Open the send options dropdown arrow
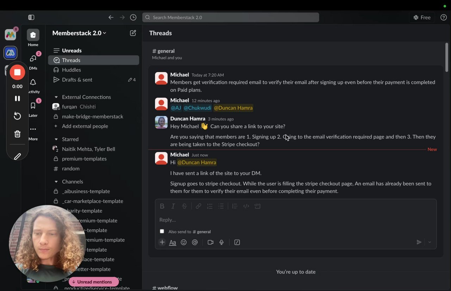This screenshot has width=451, height=291. point(430,242)
